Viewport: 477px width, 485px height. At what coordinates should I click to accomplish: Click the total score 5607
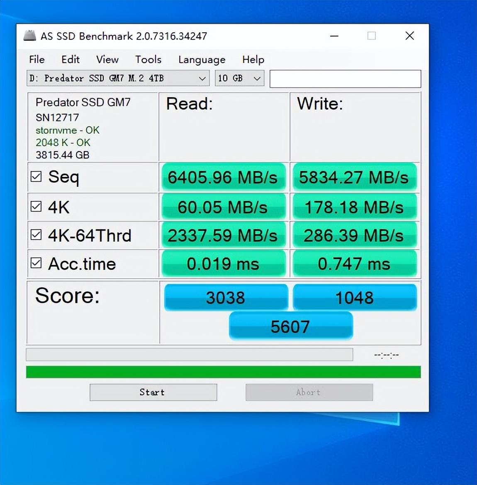tap(291, 326)
